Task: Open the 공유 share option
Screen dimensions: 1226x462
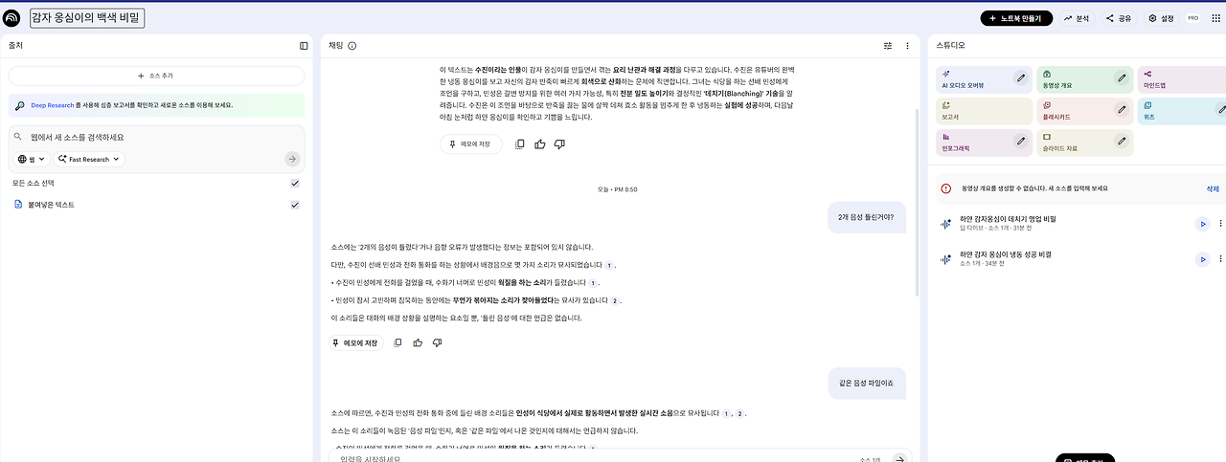Action: [x=1118, y=18]
